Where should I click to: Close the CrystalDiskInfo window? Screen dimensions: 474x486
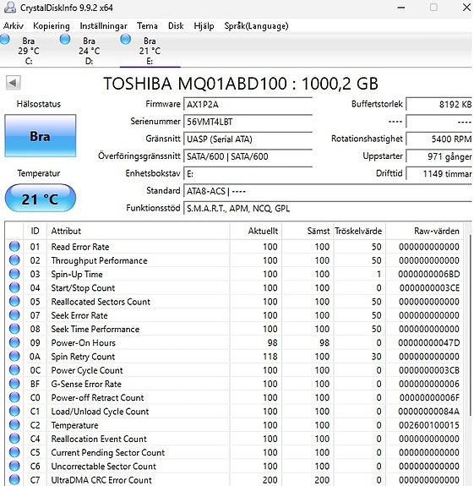click(x=466, y=8)
